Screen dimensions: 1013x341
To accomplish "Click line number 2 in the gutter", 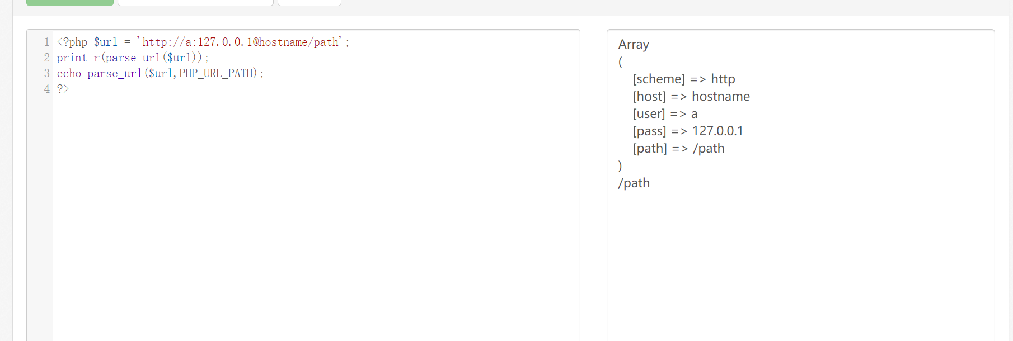I will [x=47, y=58].
